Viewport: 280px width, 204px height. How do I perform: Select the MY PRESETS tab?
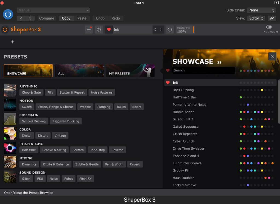130,71
